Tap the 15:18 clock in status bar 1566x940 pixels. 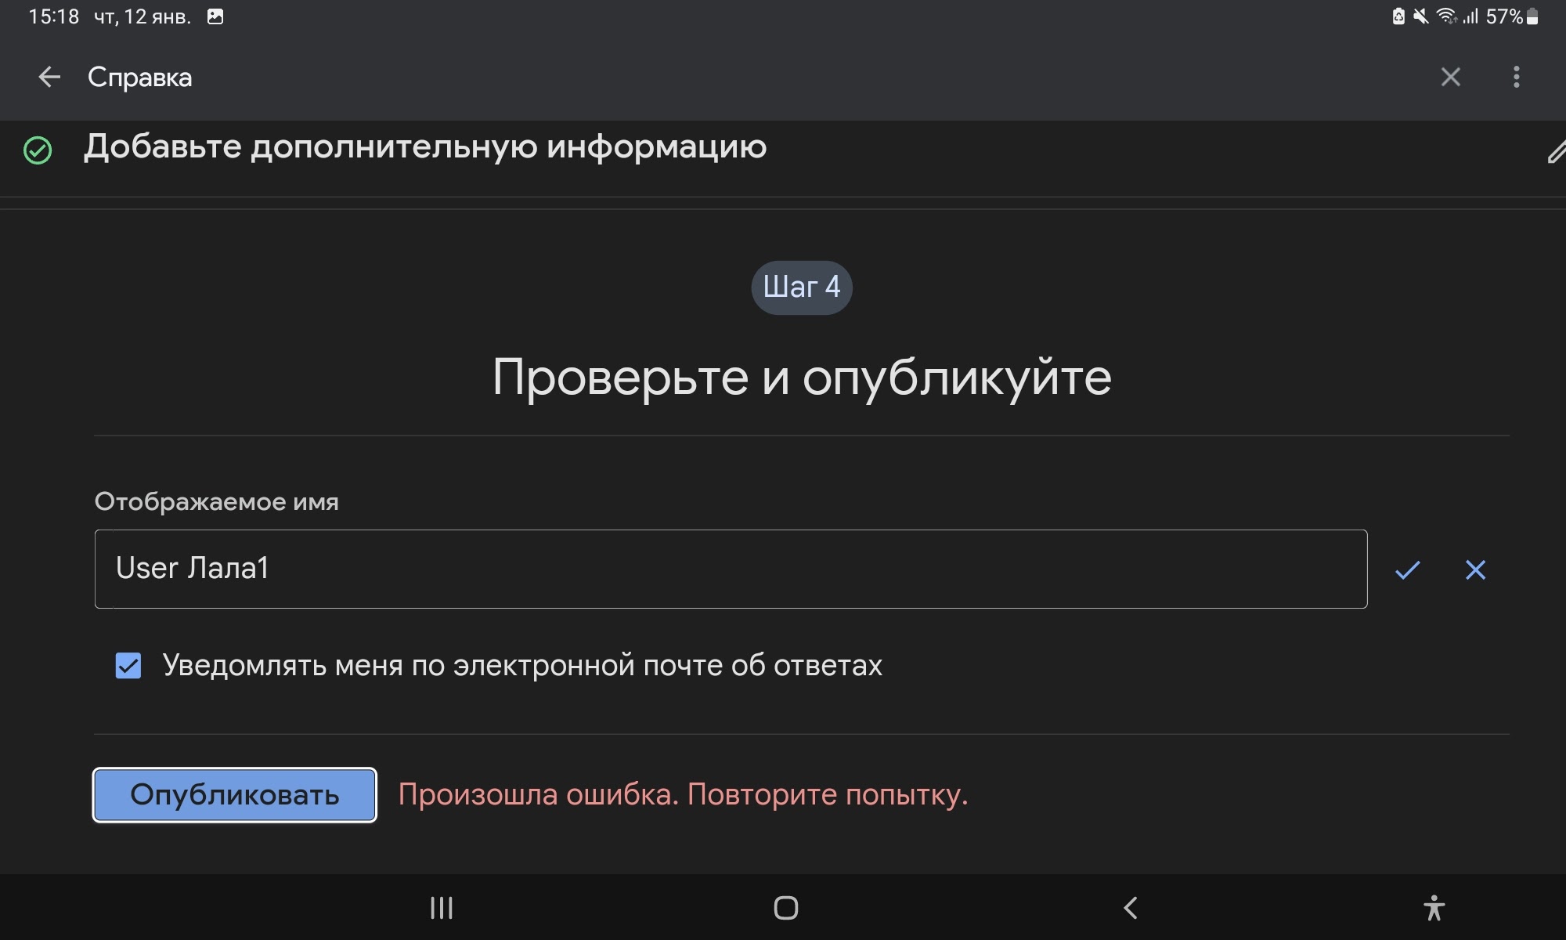click(53, 16)
